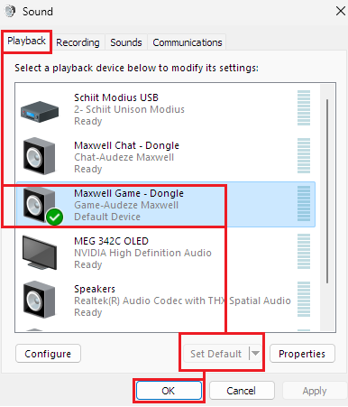Screen dimensions: 348x407
Task: Click the green default-device checkmark badge
Action: pyautogui.click(x=55, y=217)
